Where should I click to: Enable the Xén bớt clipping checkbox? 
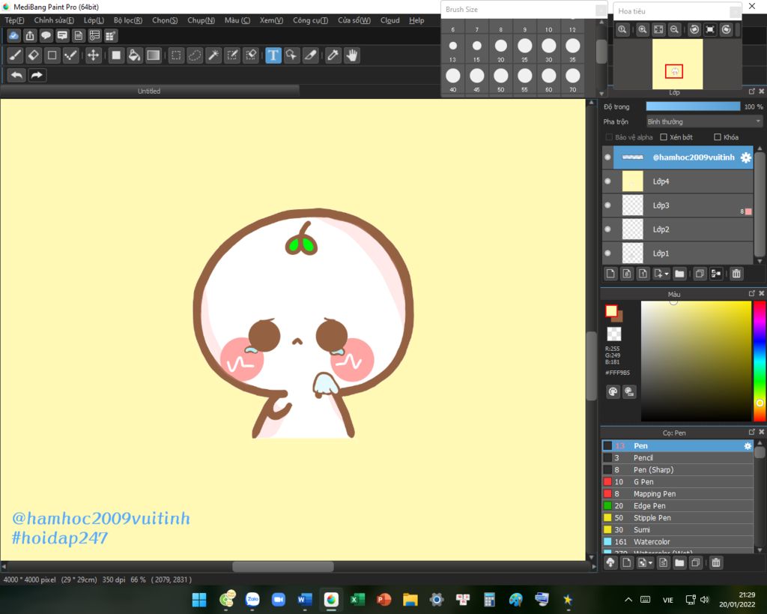pyautogui.click(x=664, y=137)
